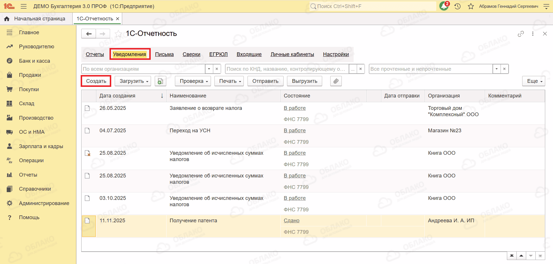This screenshot has height=264, width=553.
Task: Open the Загрузить dropdown button
Action: (x=133, y=81)
